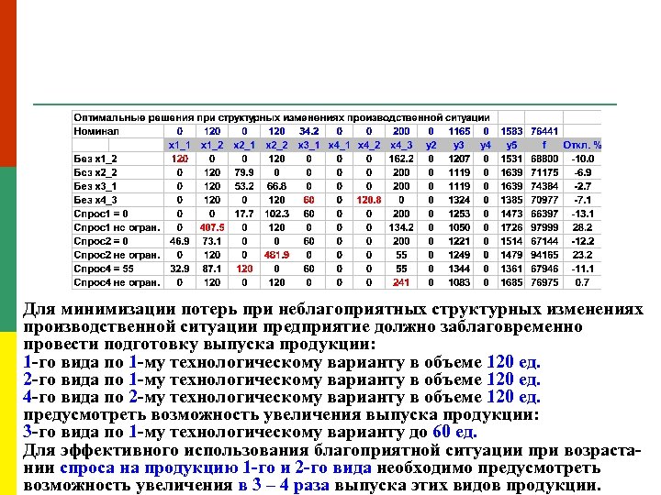
Task: Click the cell with value 73.1
Action: (x=212, y=242)
